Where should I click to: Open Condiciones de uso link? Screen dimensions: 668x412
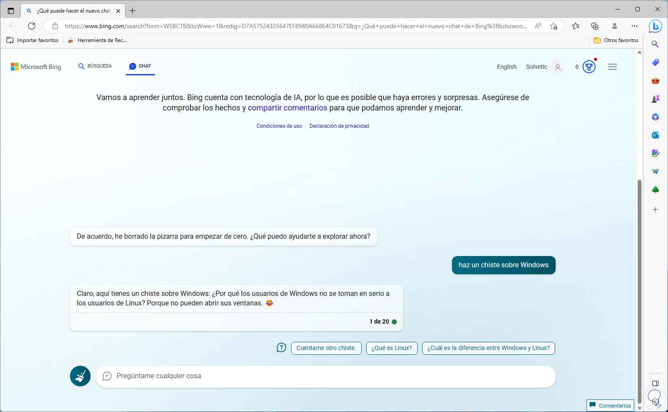pos(279,126)
